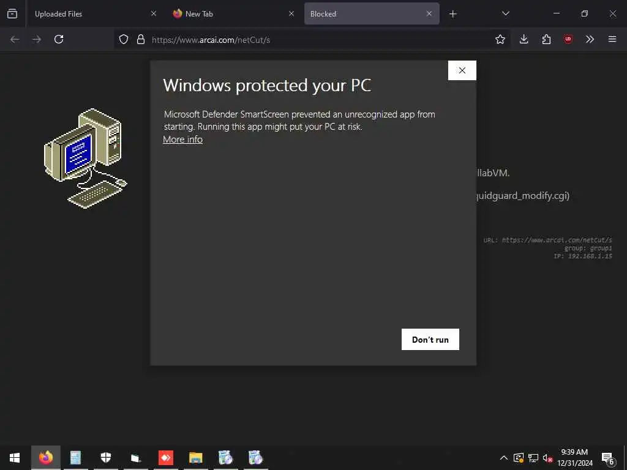627x470 pixels.
Task: Close the Uploaded Files tab
Action: (x=154, y=13)
